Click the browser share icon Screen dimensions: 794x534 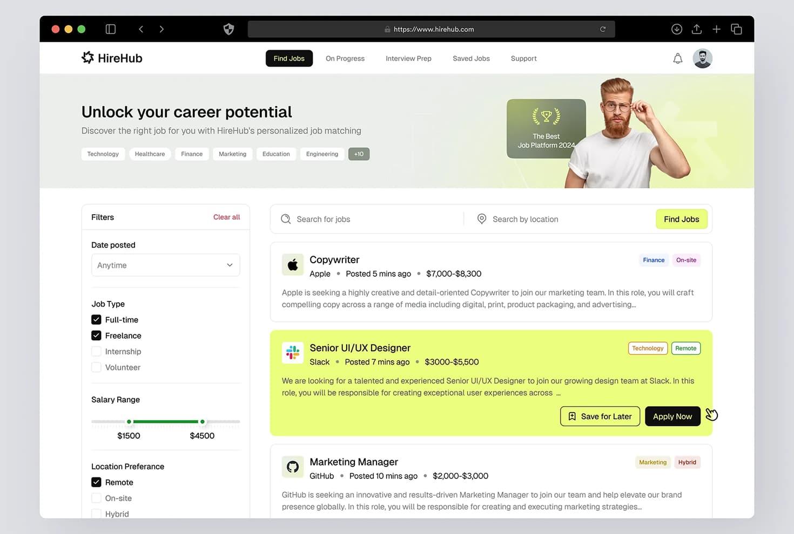click(x=696, y=29)
